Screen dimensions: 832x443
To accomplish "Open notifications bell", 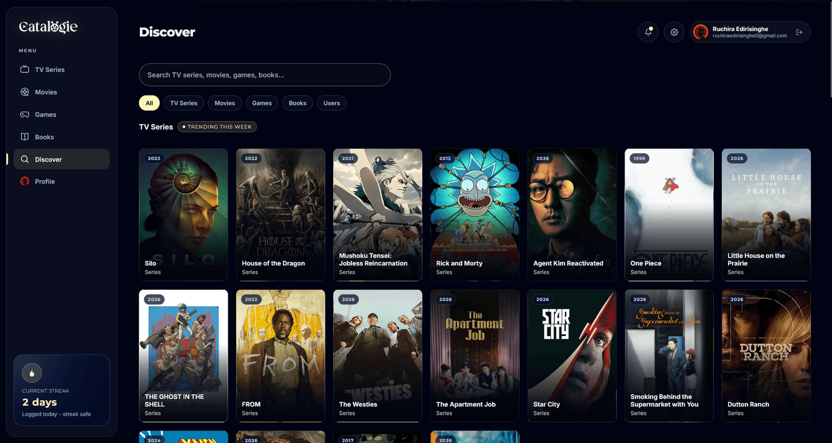I will click(648, 32).
